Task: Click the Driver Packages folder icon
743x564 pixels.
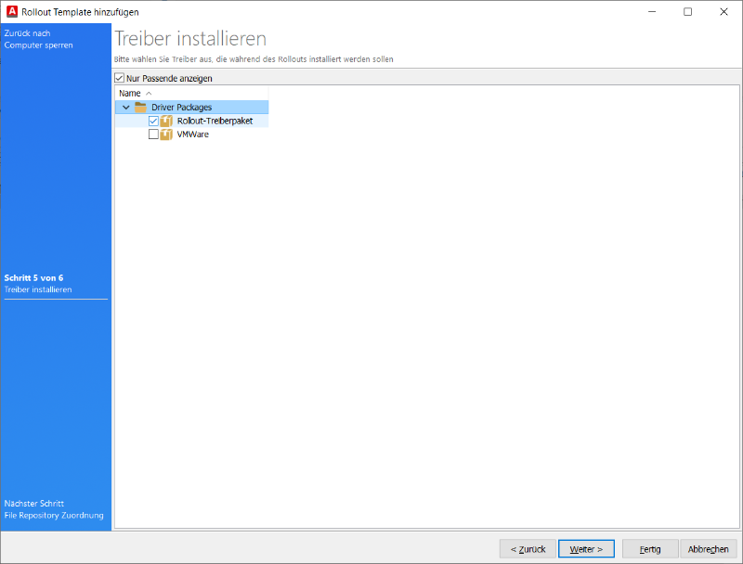Action: pyautogui.click(x=141, y=108)
